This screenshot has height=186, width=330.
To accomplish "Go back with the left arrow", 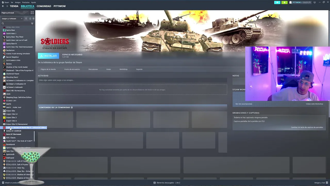I will pos(3,6).
